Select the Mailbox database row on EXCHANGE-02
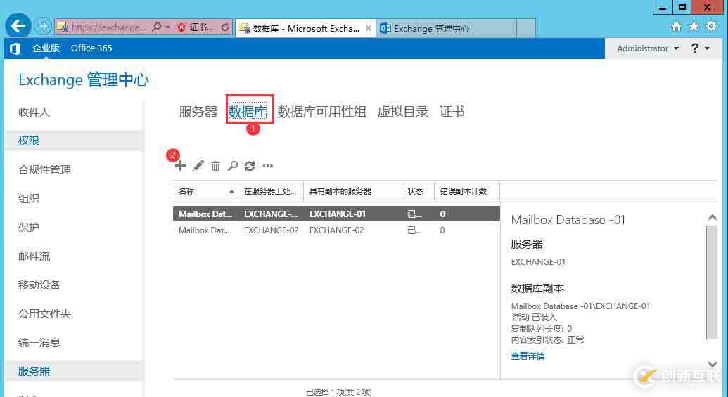The image size is (728, 397). click(337, 230)
